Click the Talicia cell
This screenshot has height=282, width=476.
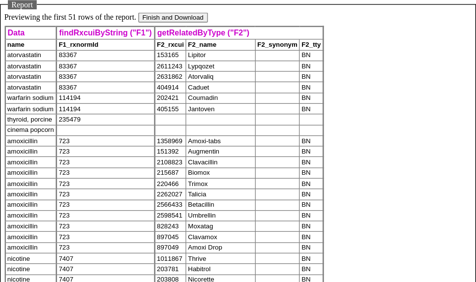[221, 194]
